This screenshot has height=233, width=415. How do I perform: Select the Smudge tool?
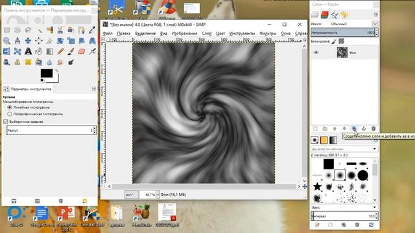click(x=60, y=62)
